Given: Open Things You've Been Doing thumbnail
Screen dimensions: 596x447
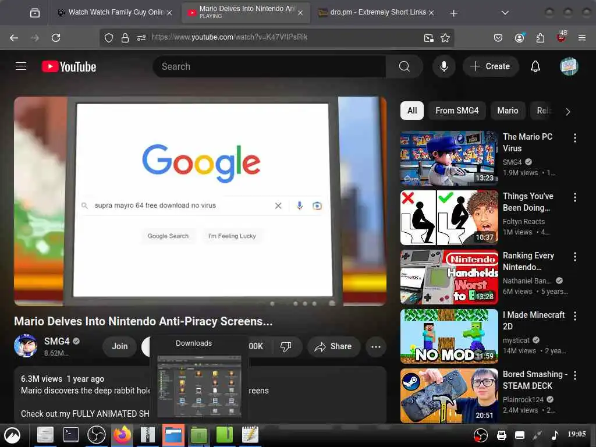Looking at the screenshot, I should (449, 218).
